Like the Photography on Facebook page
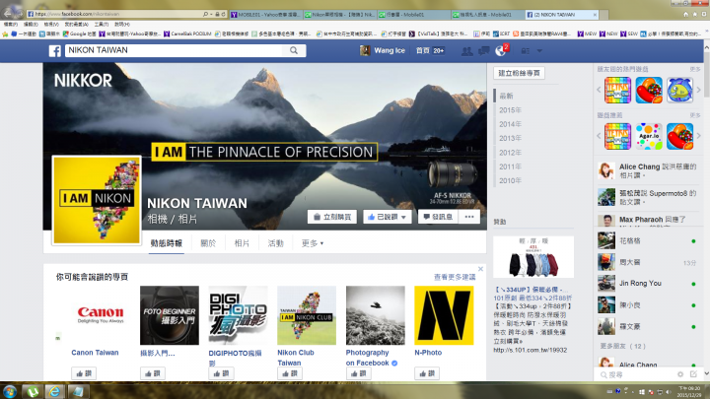710x399 pixels. click(x=359, y=373)
